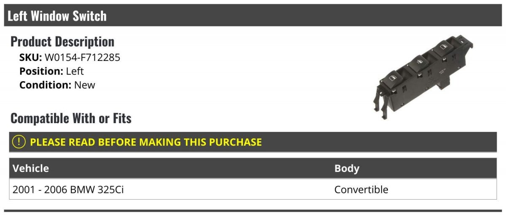Image resolution: width=506 pixels, height=216 pixels.
Task: Click the "Product Description" heading
Action: pyautogui.click(x=62, y=42)
